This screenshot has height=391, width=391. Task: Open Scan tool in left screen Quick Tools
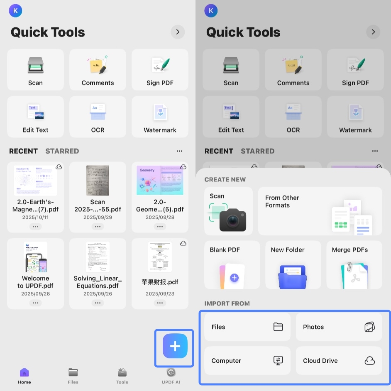35,70
